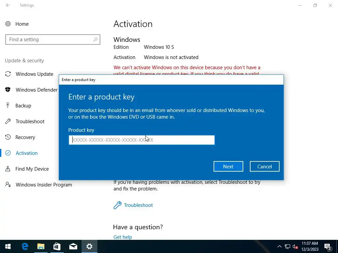Click the Home label in sidebar
This screenshot has width=338, height=253.
point(22,24)
